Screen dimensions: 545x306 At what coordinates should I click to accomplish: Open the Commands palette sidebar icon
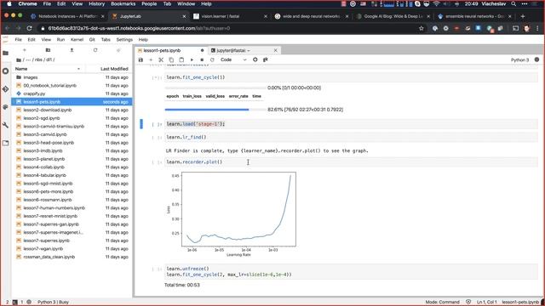coord(6,107)
